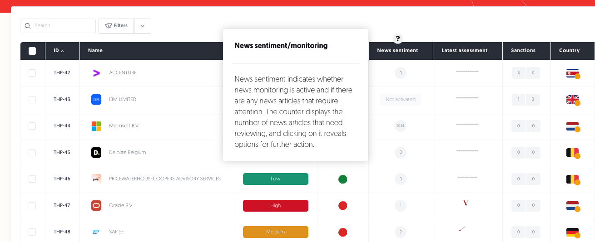This screenshot has width=595, height=242.
Task: Click the High risk red label for Oracle
Action: pos(276,206)
